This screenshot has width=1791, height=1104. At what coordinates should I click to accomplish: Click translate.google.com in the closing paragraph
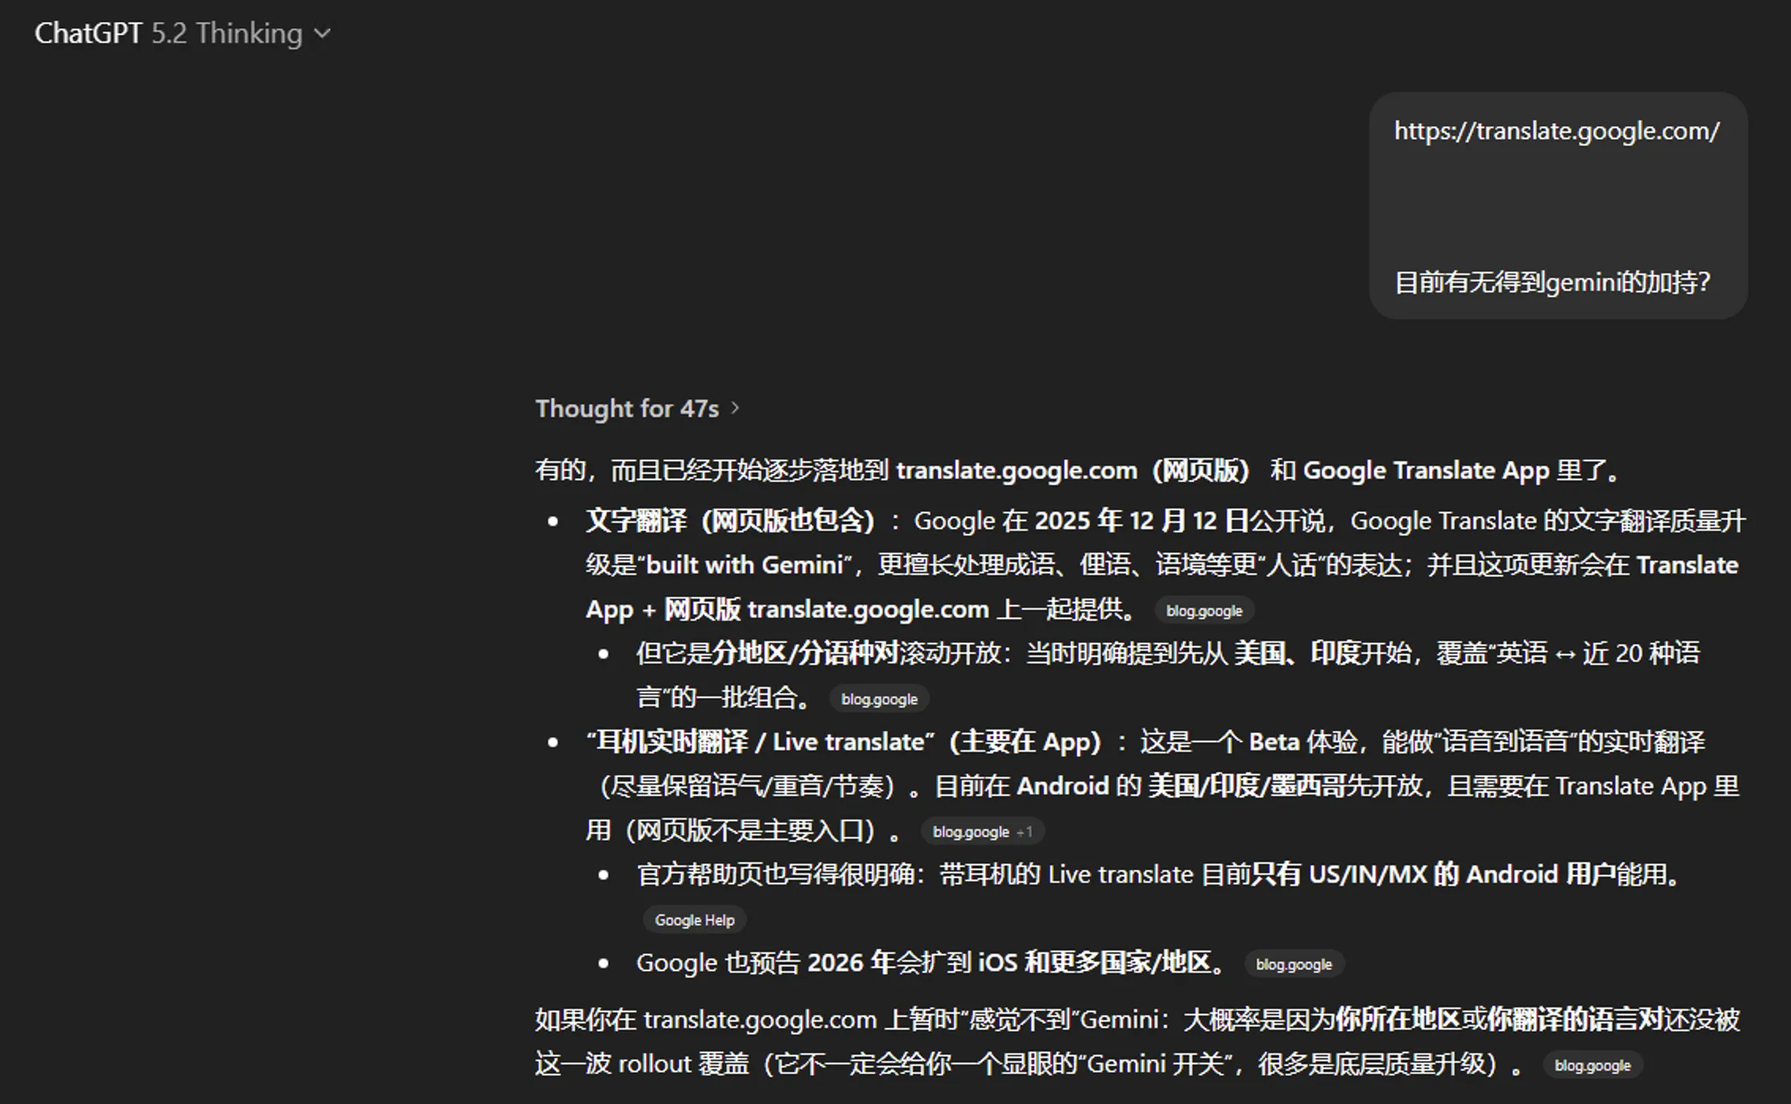click(x=760, y=1020)
